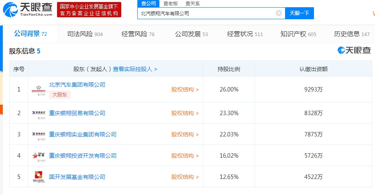Open 国开发展基金有限公司 company link
This screenshot has height=195, width=375.
[77, 177]
